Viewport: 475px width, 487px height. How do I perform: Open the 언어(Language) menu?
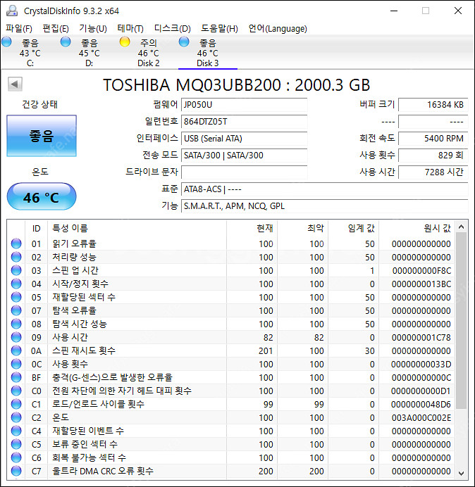click(x=278, y=29)
